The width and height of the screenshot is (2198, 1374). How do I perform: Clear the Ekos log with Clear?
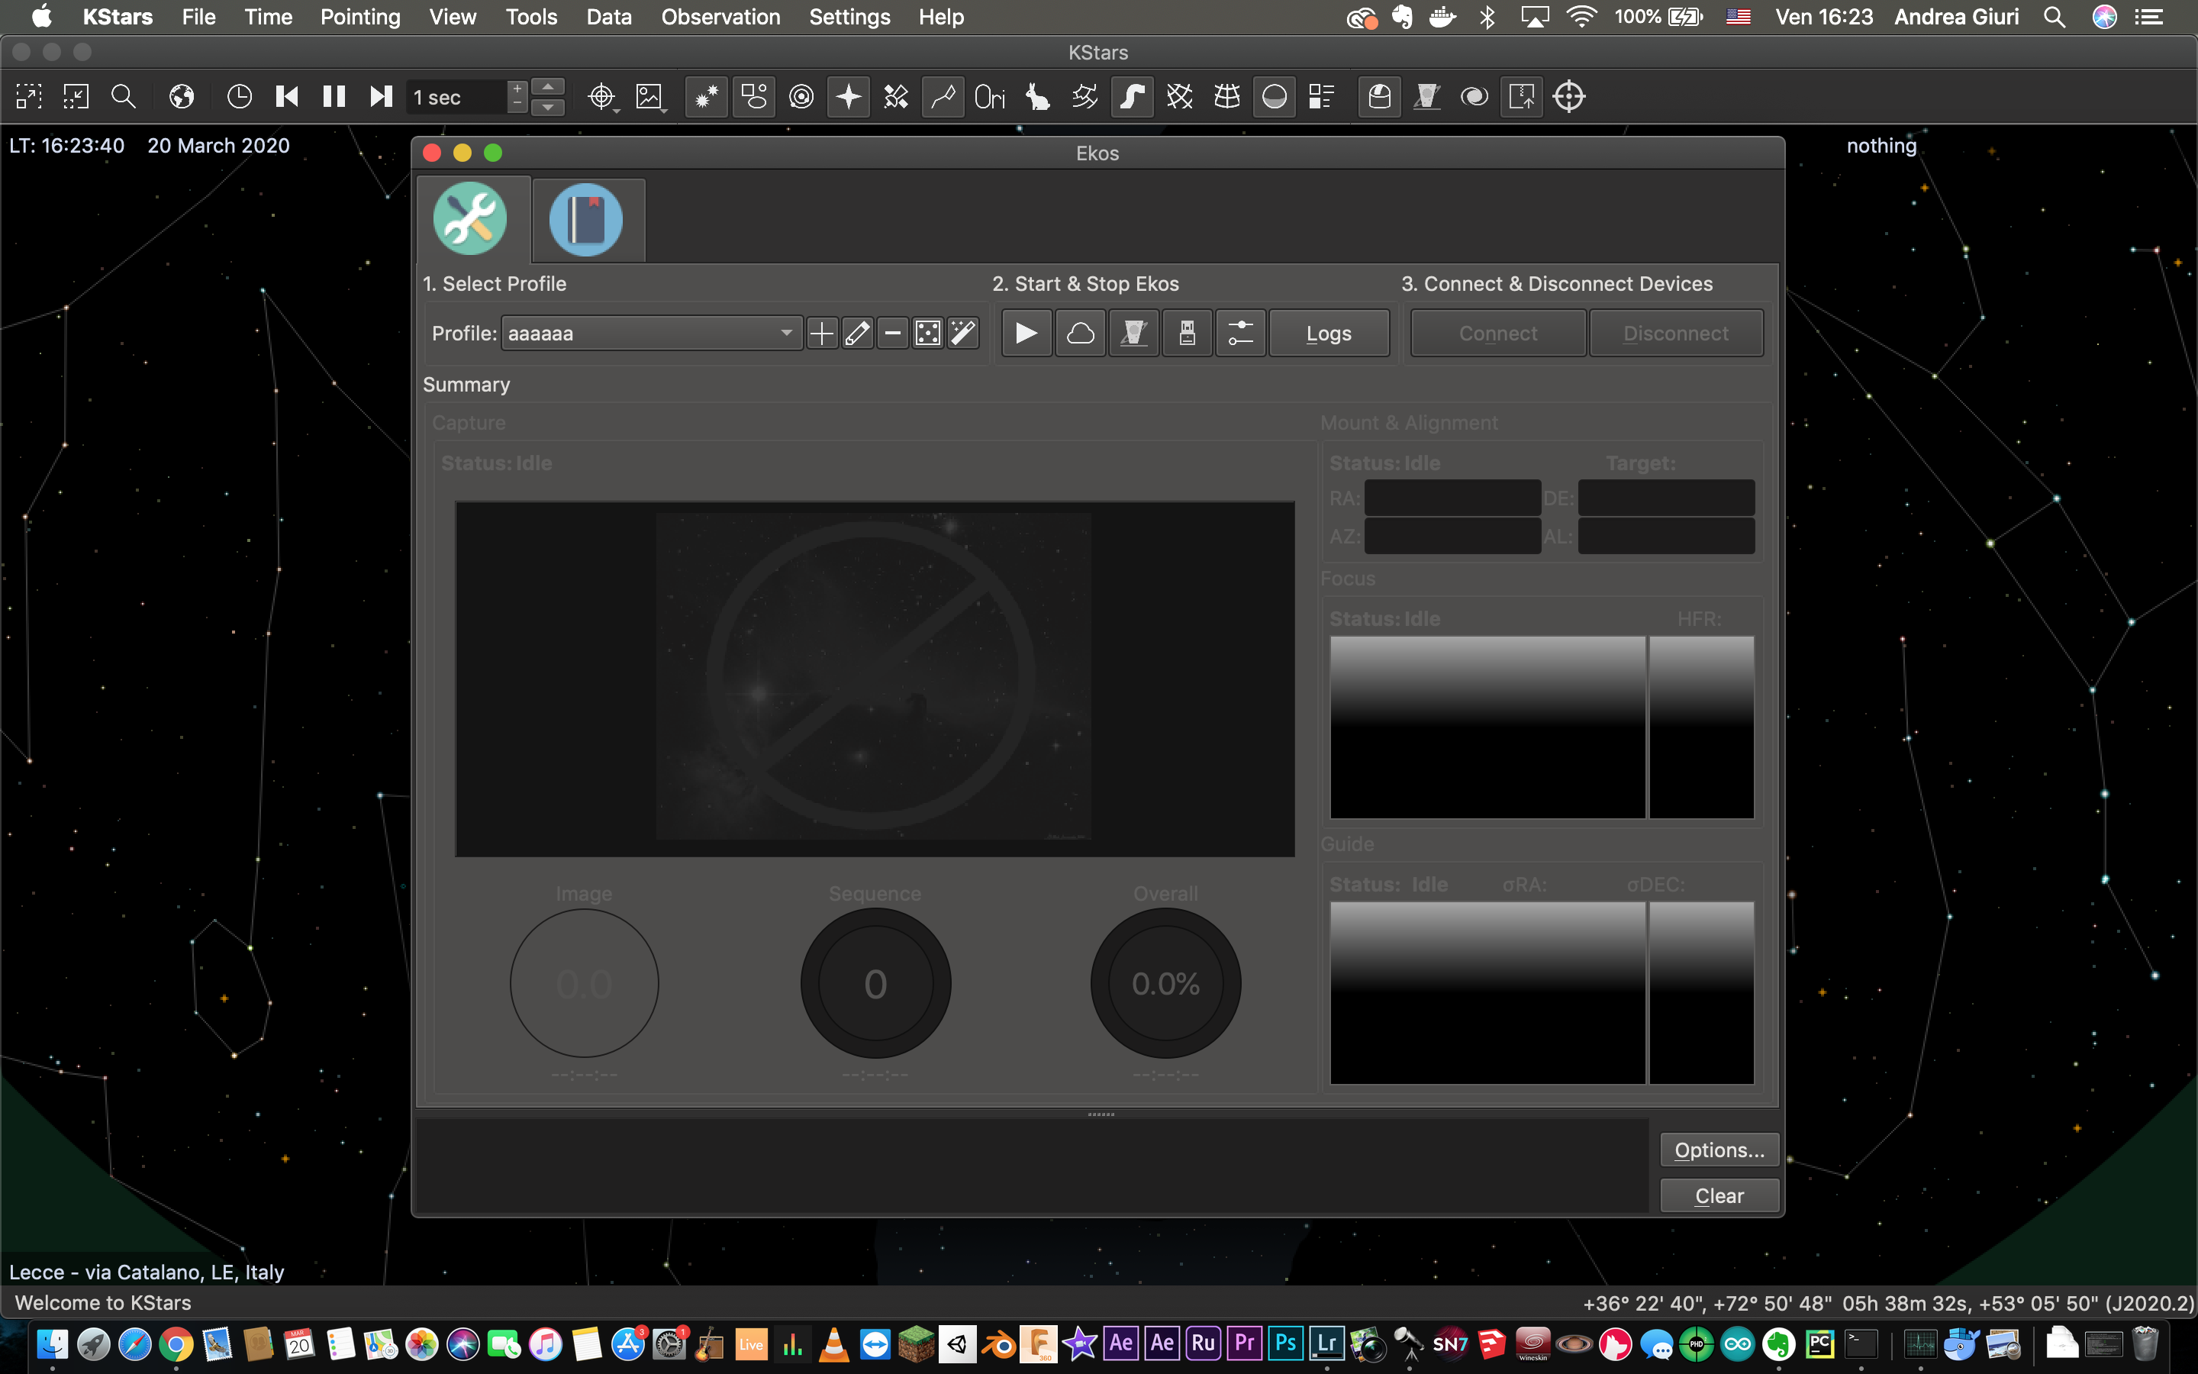(x=1719, y=1196)
